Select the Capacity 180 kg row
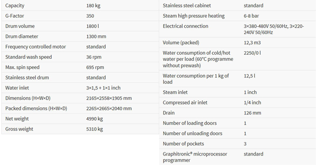This screenshot has width=316, height=165. click(80, 6)
